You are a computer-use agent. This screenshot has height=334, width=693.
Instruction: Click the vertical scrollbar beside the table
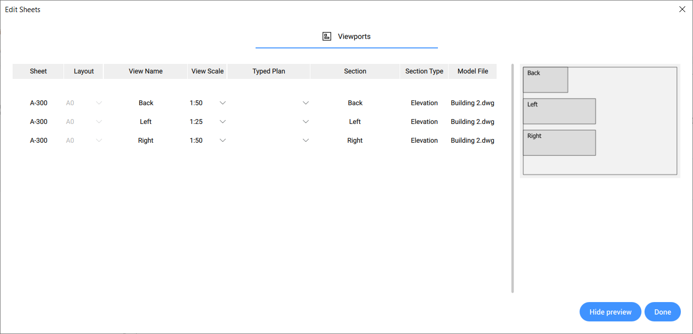[x=513, y=178]
